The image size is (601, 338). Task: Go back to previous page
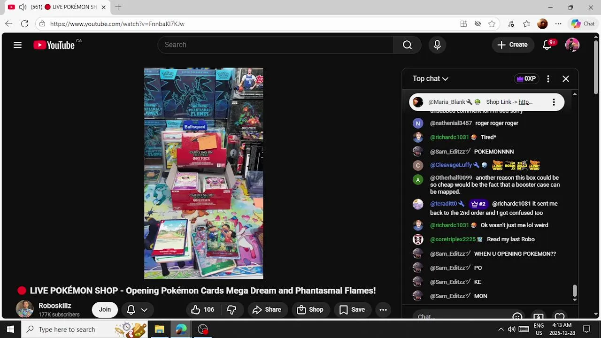(x=9, y=23)
